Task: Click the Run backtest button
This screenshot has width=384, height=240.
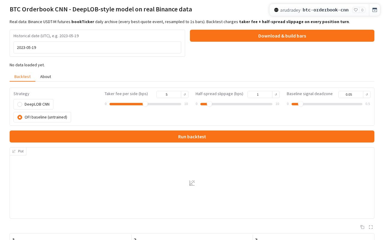Action: tap(192, 136)
